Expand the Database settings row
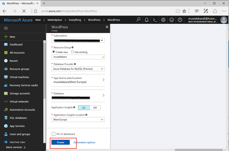Image resolution: width=229 pixels, height=151 pixels. click(78, 96)
